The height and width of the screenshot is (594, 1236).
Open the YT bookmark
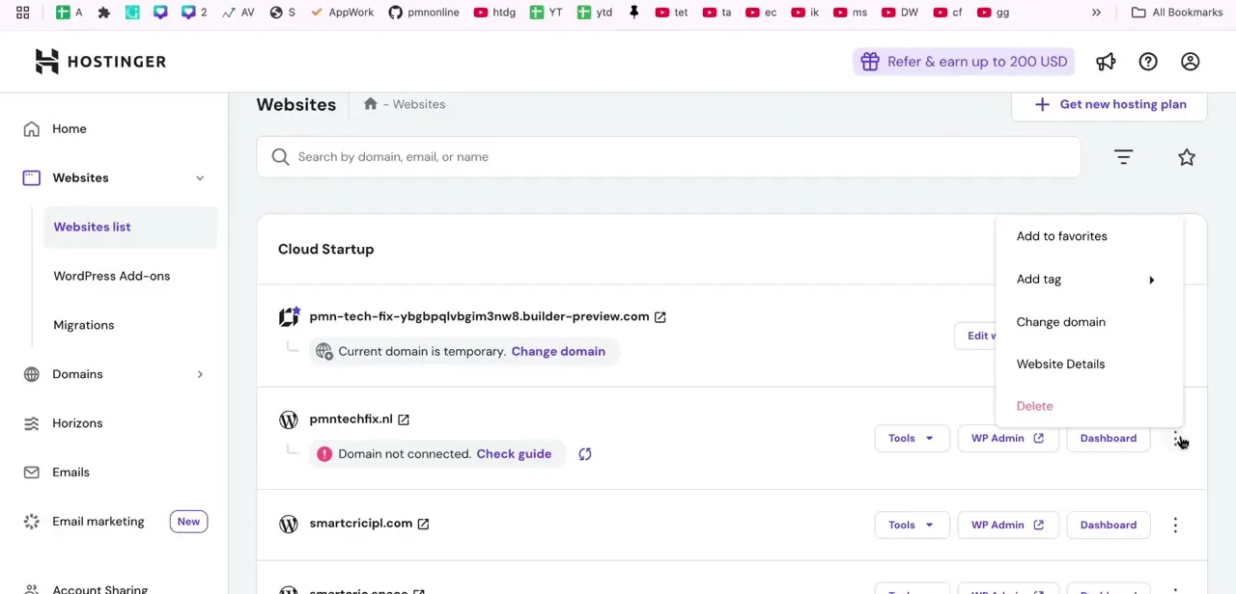(546, 13)
